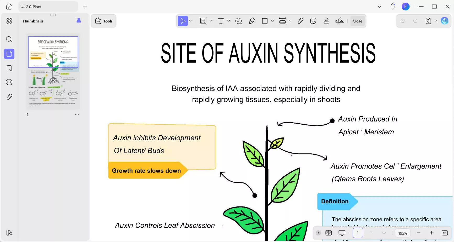The image size is (454, 242).
Task: Open the sticker tool
Action: tap(313, 21)
